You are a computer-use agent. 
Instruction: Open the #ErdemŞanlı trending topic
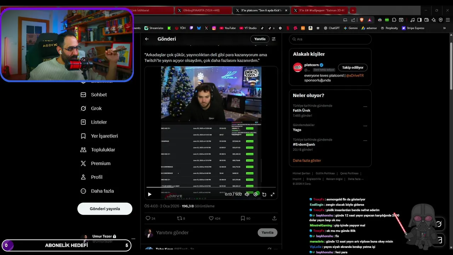click(x=304, y=144)
